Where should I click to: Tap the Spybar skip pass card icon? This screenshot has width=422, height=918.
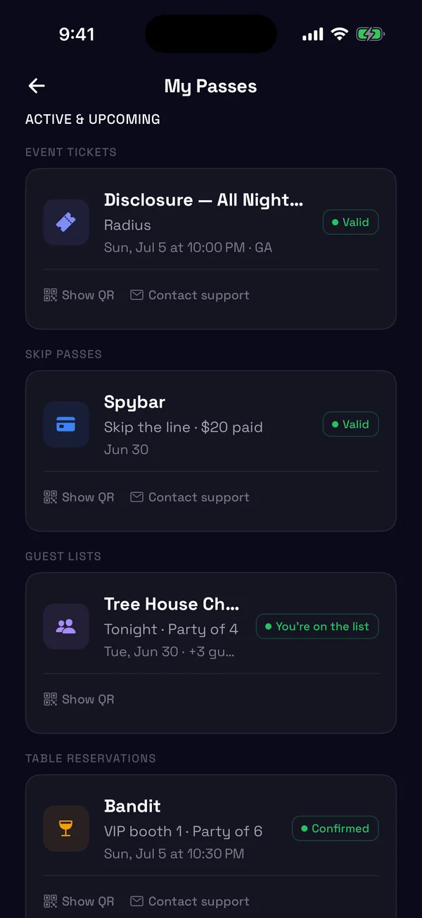[x=66, y=425]
